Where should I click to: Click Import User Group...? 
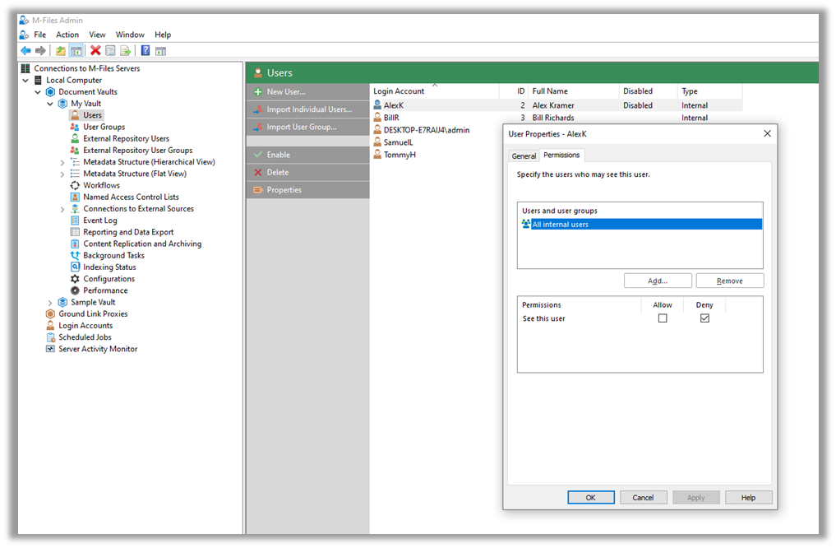(307, 127)
